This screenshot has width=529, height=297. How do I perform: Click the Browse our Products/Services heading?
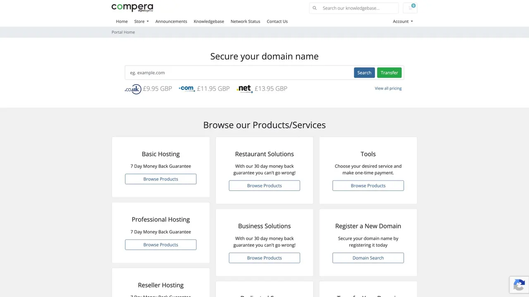264,125
